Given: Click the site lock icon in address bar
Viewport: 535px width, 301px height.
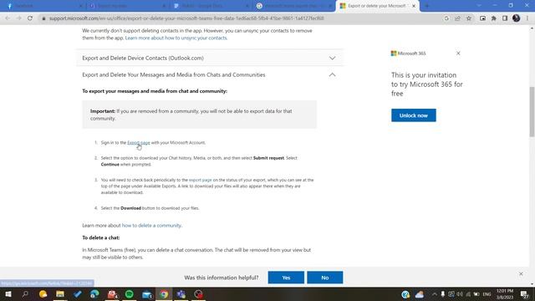Looking at the screenshot, I should 43,18.
